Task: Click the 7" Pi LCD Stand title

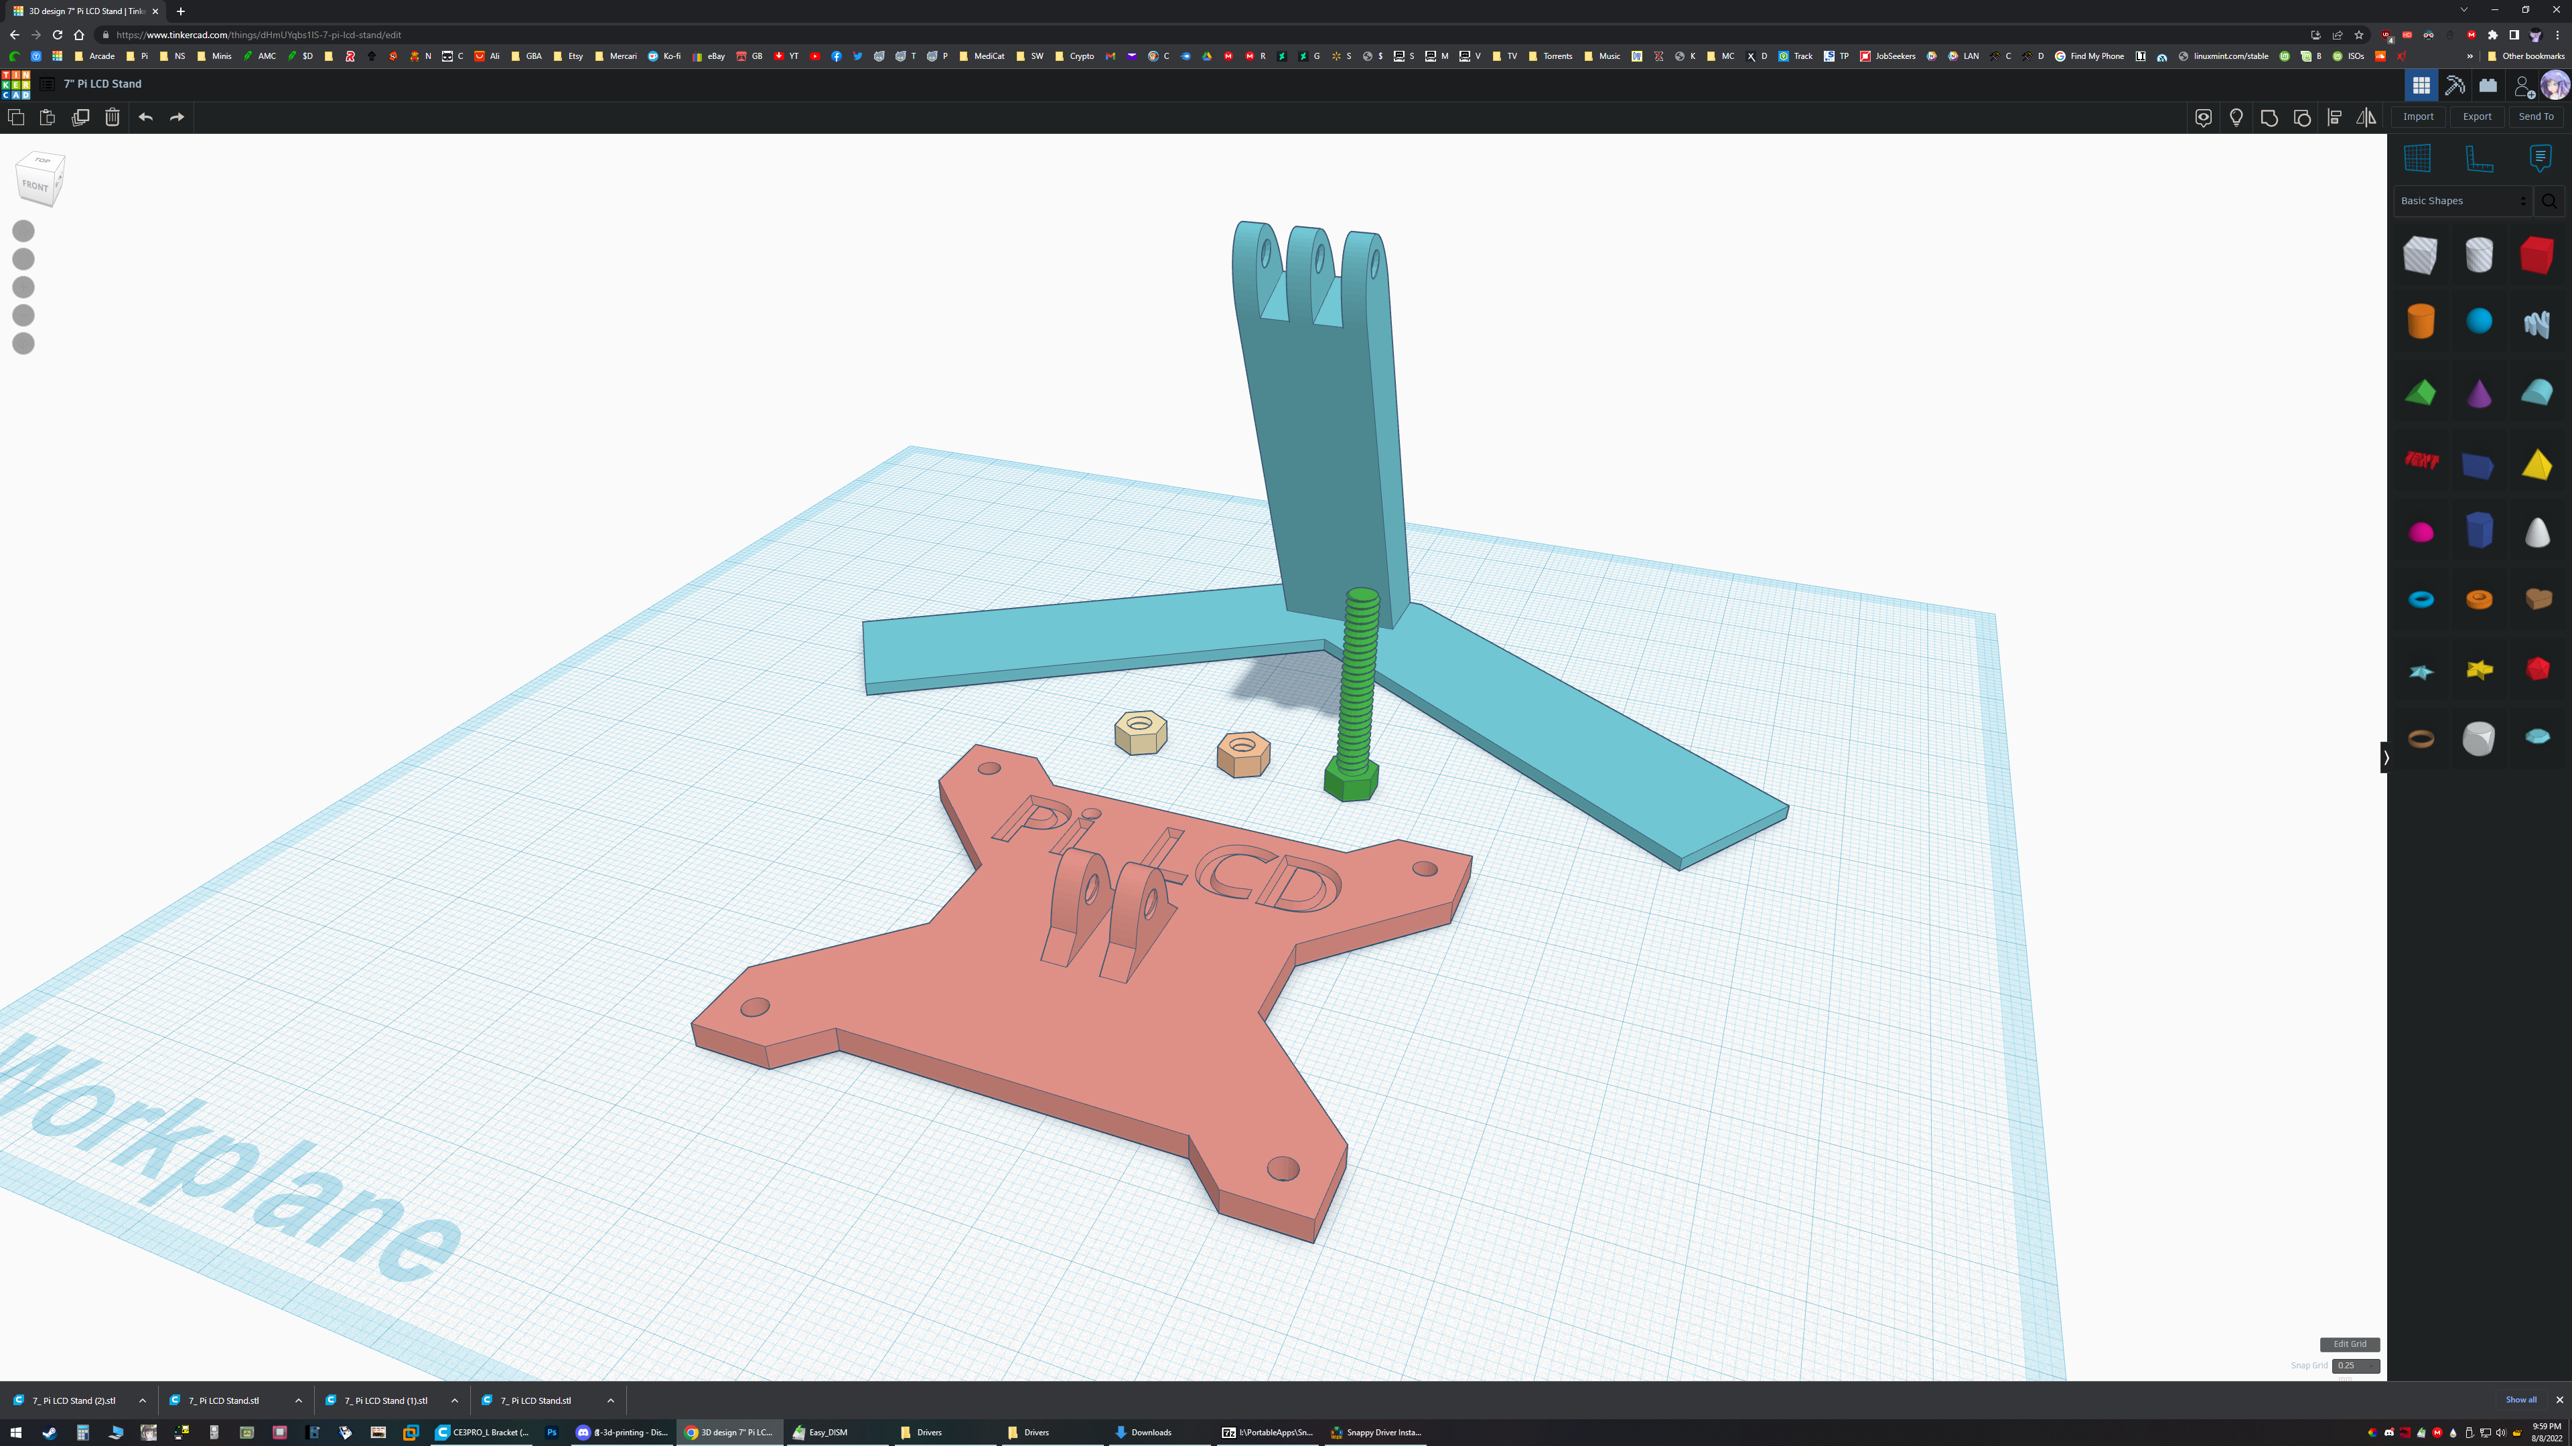Action: [x=103, y=84]
